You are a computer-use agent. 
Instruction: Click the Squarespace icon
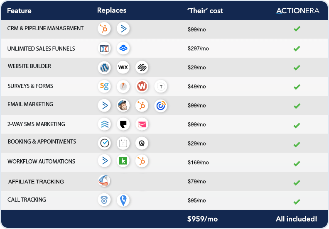pos(142,67)
